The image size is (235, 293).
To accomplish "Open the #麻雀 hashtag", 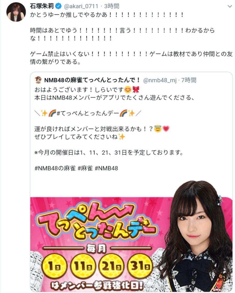I will 85,168.
